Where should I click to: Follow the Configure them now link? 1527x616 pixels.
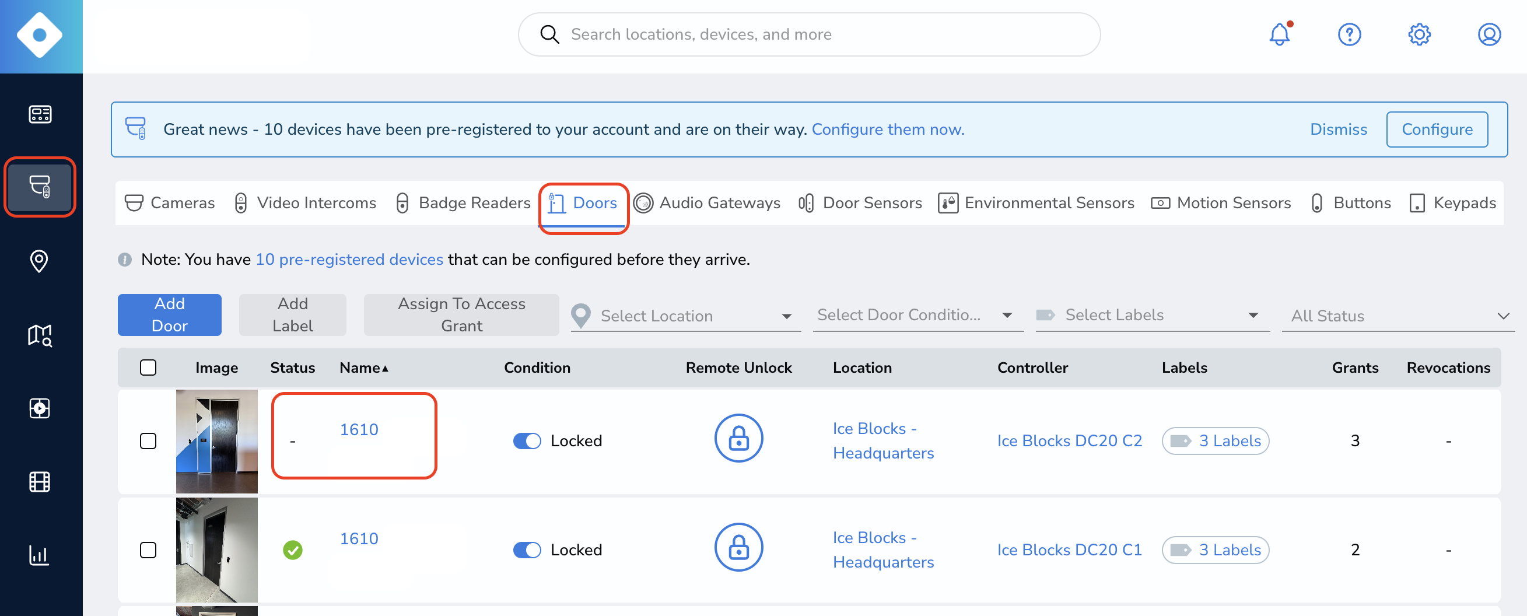(887, 129)
